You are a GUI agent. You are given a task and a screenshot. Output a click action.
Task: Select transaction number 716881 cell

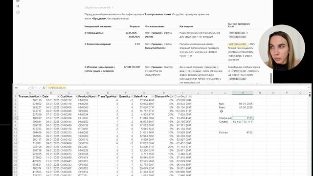[x=30, y=143]
